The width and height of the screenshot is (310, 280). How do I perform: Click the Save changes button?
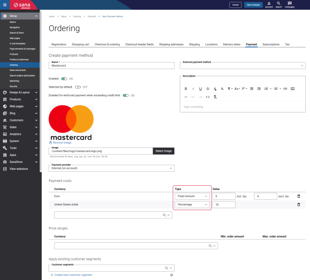tap(253, 5)
